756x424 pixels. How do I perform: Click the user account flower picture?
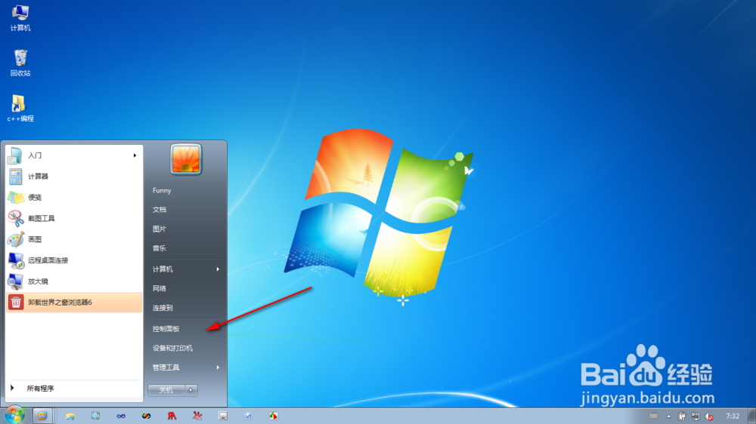point(186,159)
